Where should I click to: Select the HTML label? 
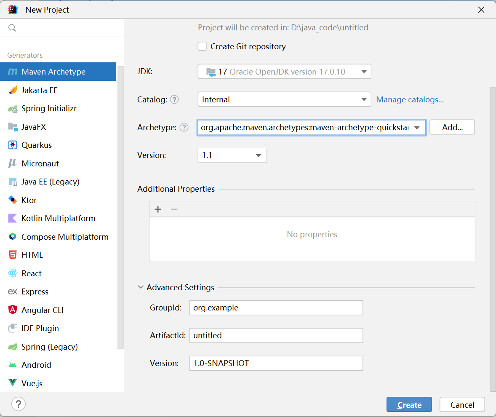pyautogui.click(x=32, y=255)
